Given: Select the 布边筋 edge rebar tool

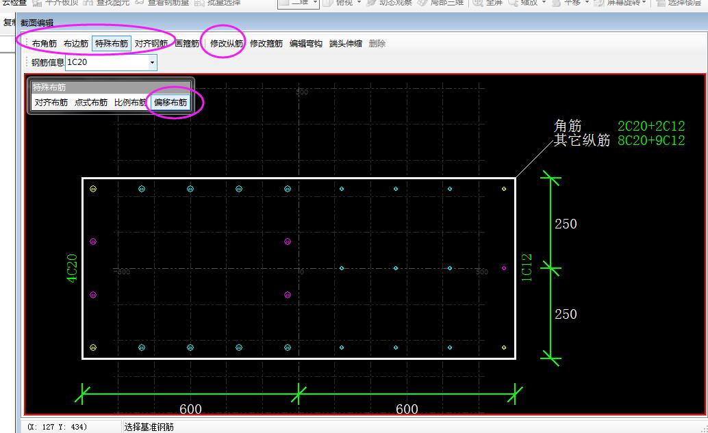Looking at the screenshot, I should coord(76,44).
